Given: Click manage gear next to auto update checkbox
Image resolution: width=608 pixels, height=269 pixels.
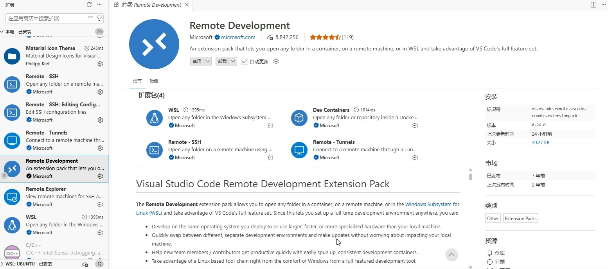Looking at the screenshot, I should (x=276, y=61).
